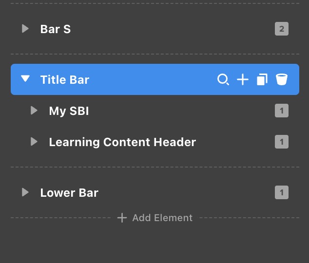Image resolution: width=309 pixels, height=263 pixels.
Task: Expand the Bar S element
Action: point(25,29)
